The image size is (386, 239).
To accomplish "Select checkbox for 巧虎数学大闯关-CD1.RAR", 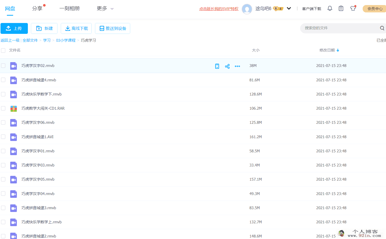I will coord(3,108).
